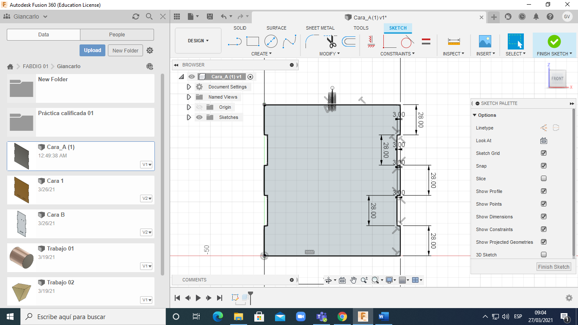Click the Measure tool under Inspect
This screenshot has width=578, height=325.
[454, 41]
